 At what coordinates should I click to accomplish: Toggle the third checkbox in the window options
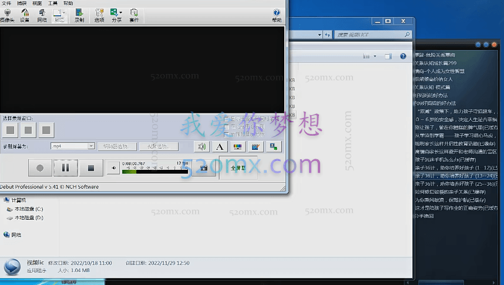(226, 134)
